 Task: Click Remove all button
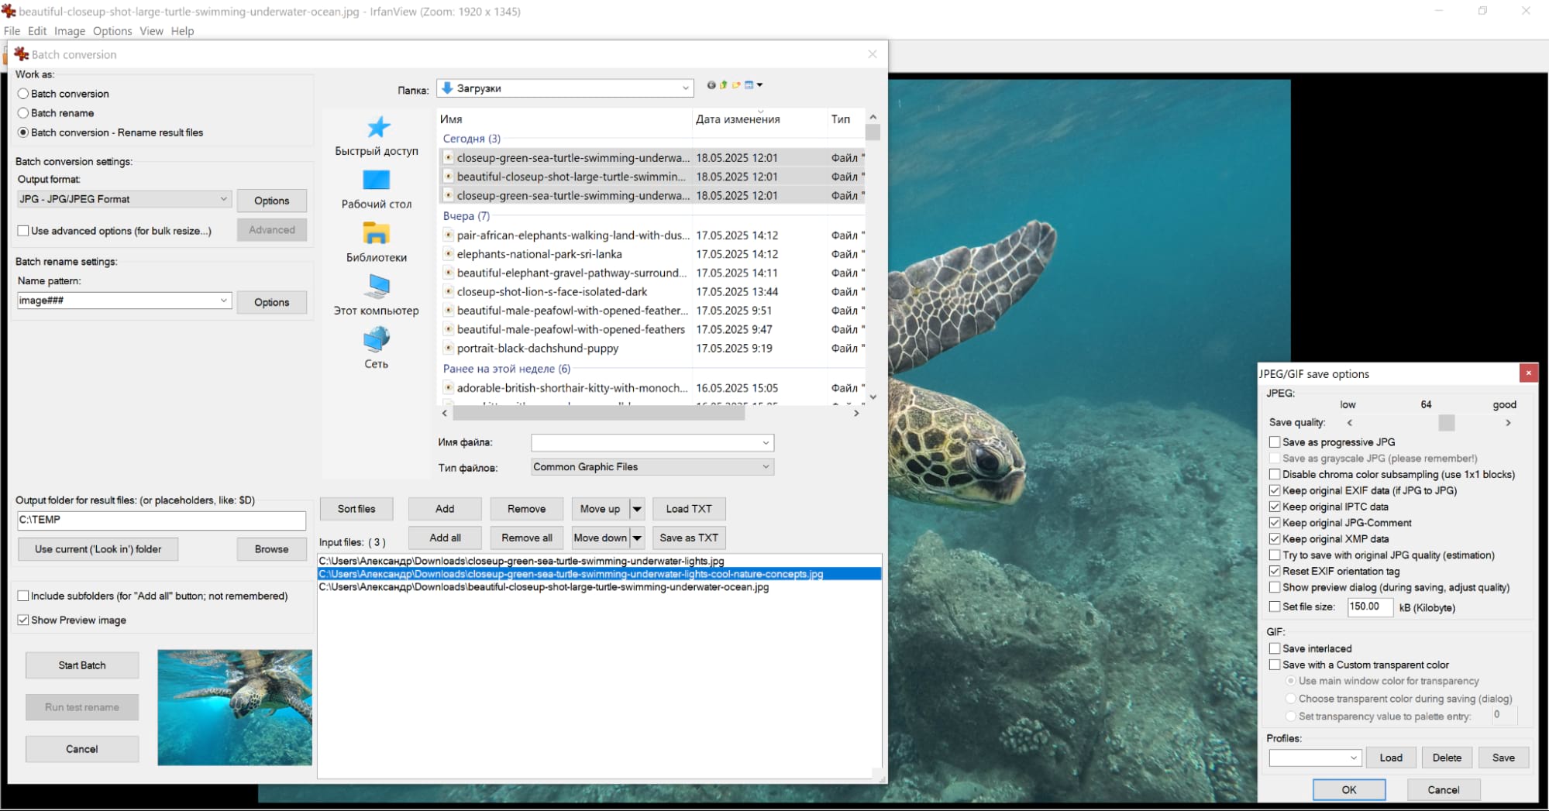pos(526,538)
